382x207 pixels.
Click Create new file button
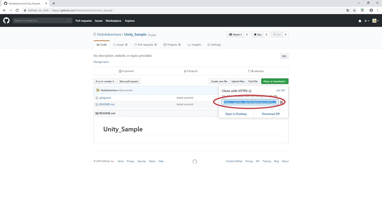tap(219, 81)
